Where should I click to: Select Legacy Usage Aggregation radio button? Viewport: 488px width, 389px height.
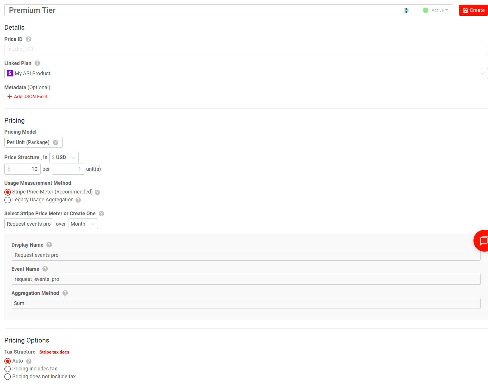tap(8, 200)
